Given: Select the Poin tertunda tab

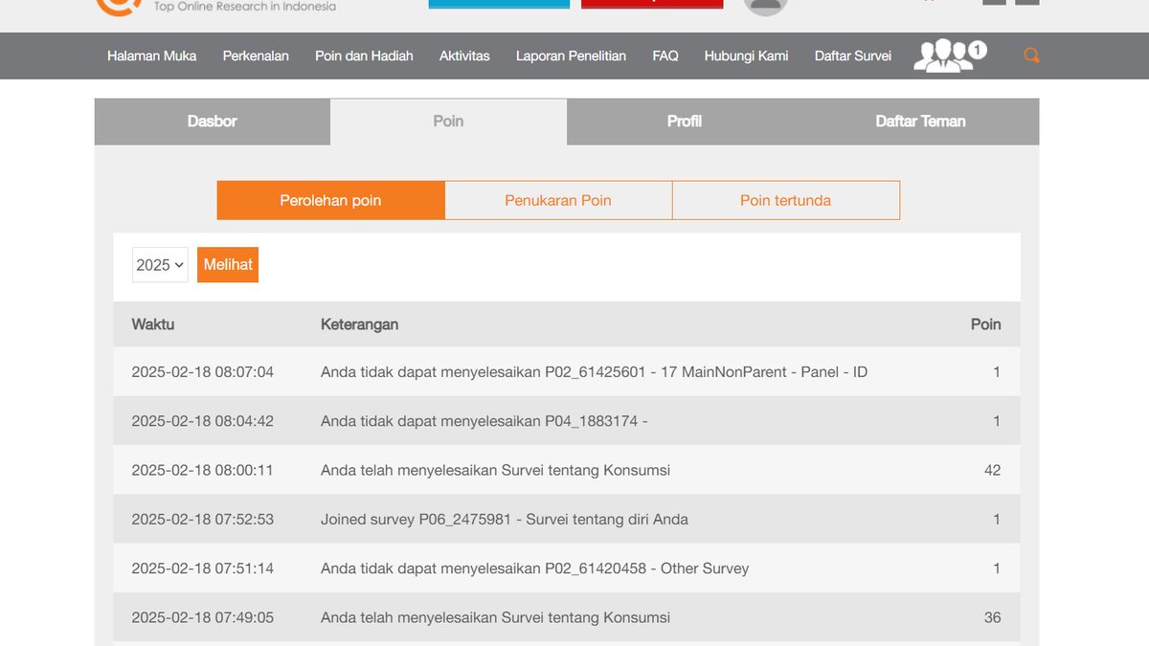Looking at the screenshot, I should tap(785, 200).
